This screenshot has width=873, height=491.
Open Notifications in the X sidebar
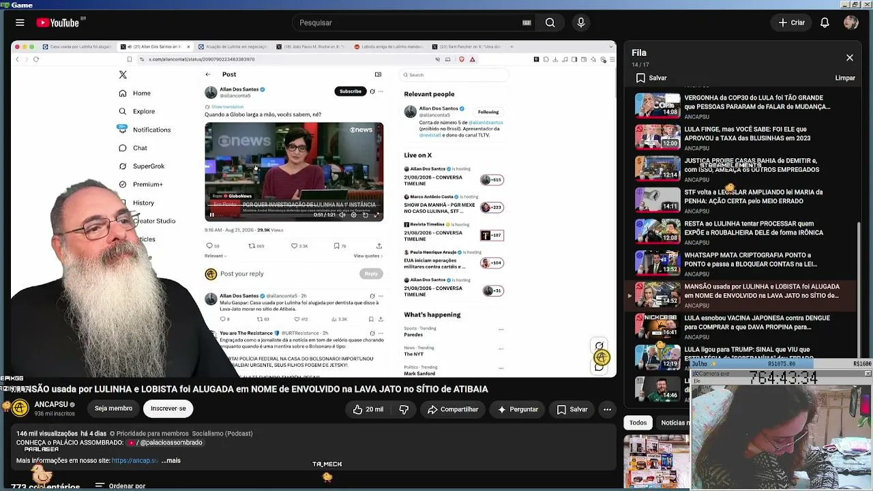(x=145, y=130)
